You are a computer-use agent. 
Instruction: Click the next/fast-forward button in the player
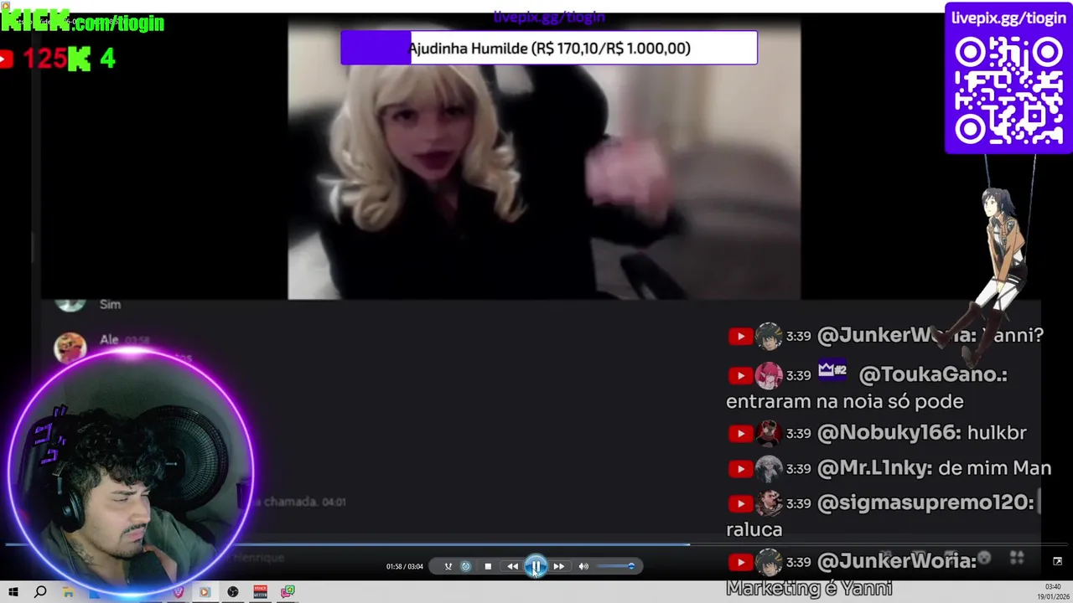[559, 567]
